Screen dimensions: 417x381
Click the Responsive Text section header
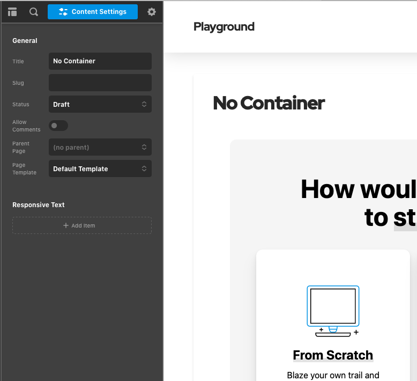click(x=39, y=205)
